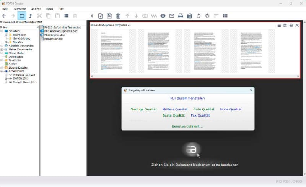
Task: Open the new document plus icon
Action: point(101,16)
